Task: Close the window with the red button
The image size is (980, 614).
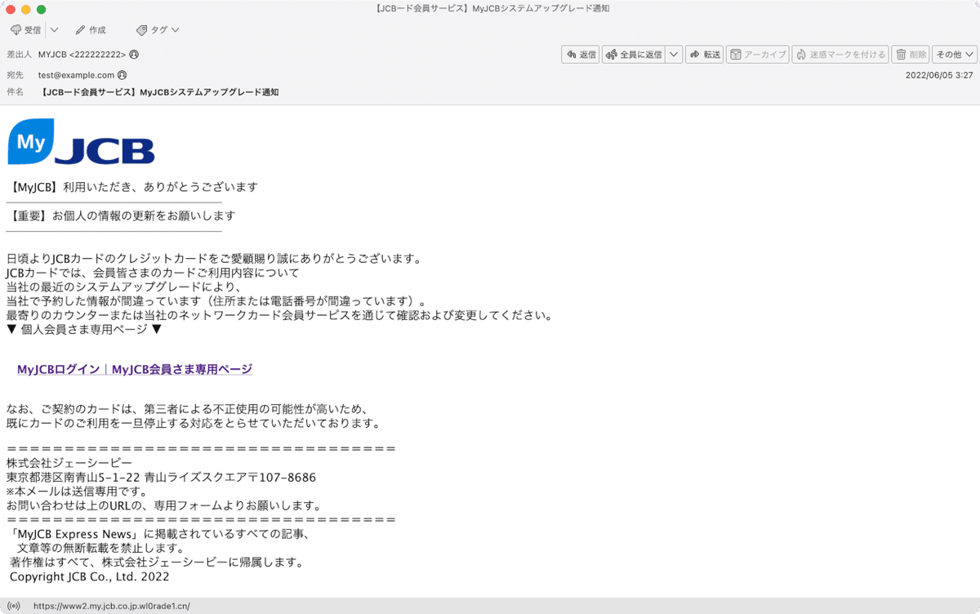Action: (11, 9)
